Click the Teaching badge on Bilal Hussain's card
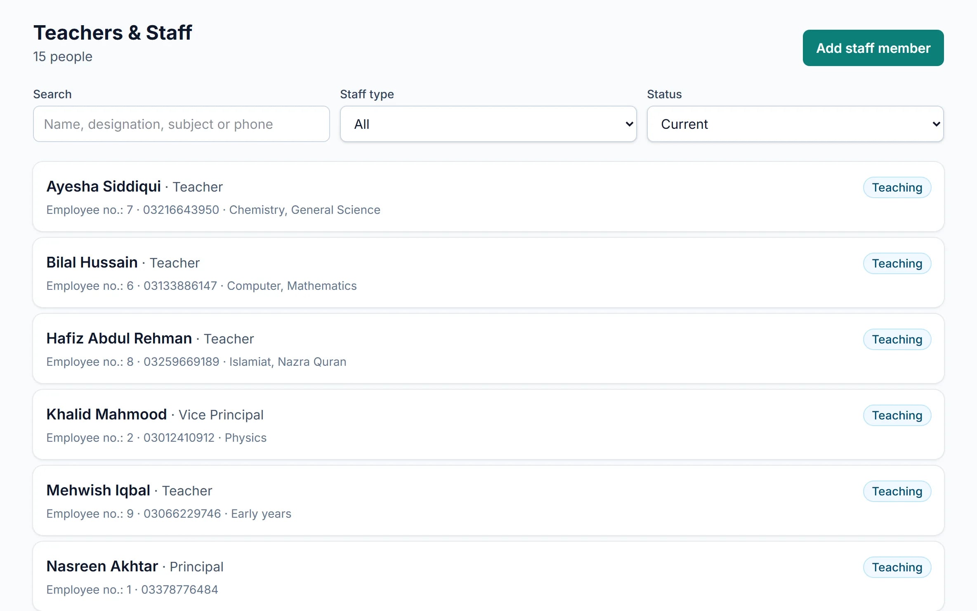Viewport: 977px width, 611px height. 897,263
